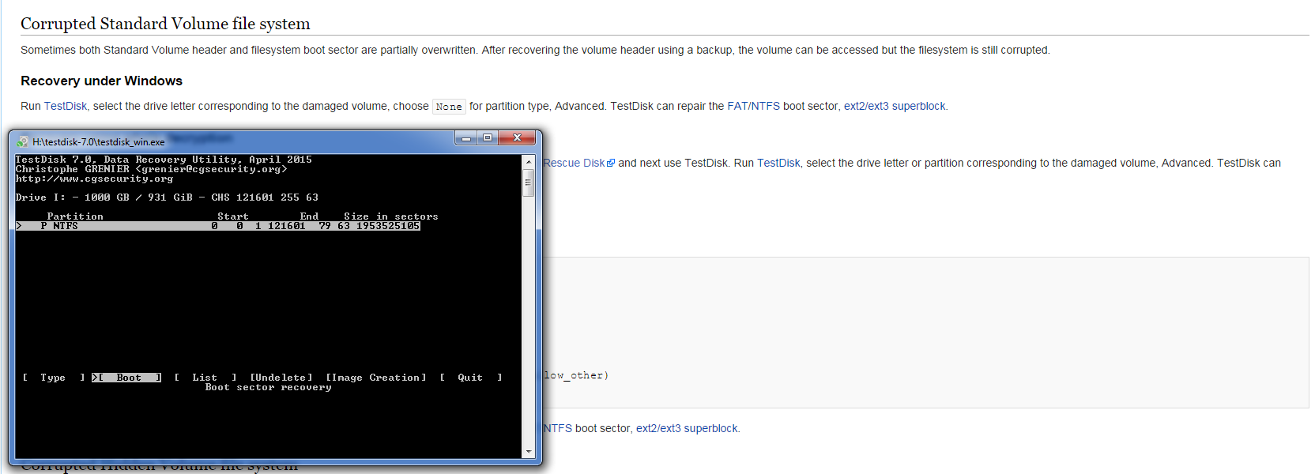Screen dimensions: 1315x474
Task: Click the console scrollbar thumb
Action: click(x=529, y=182)
